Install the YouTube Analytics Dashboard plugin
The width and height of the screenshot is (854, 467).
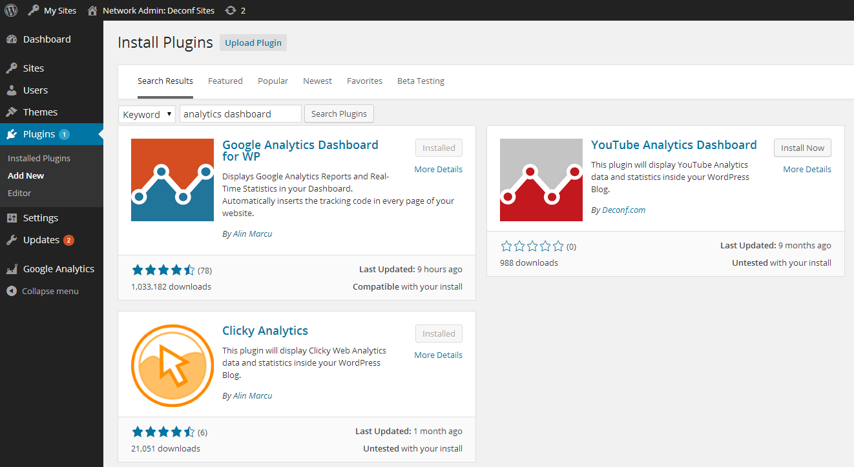click(802, 148)
